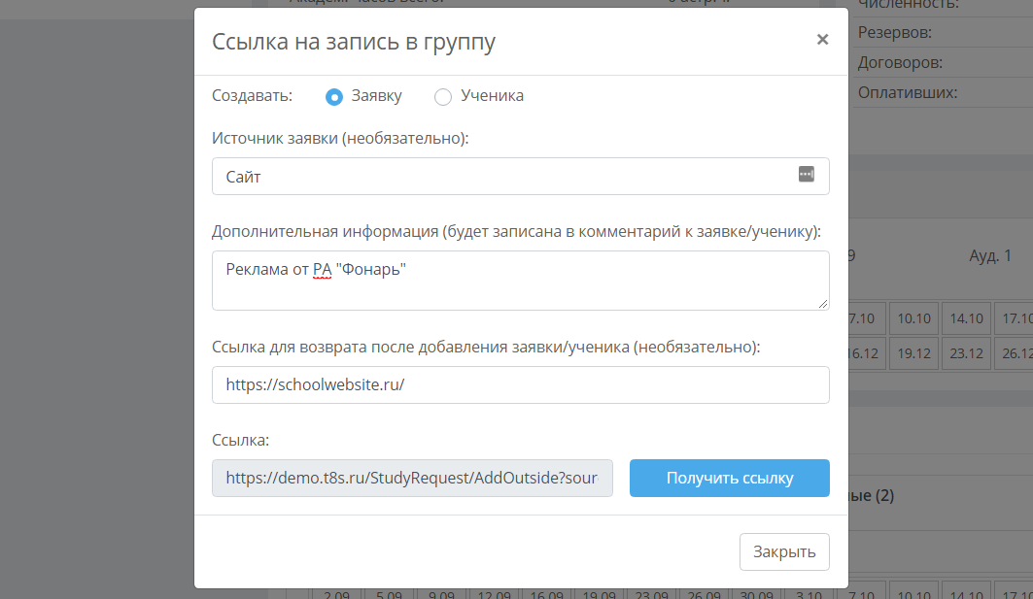Screen dimensions: 1033x599
Task: Click the Получить ссылку button
Action: click(x=729, y=478)
